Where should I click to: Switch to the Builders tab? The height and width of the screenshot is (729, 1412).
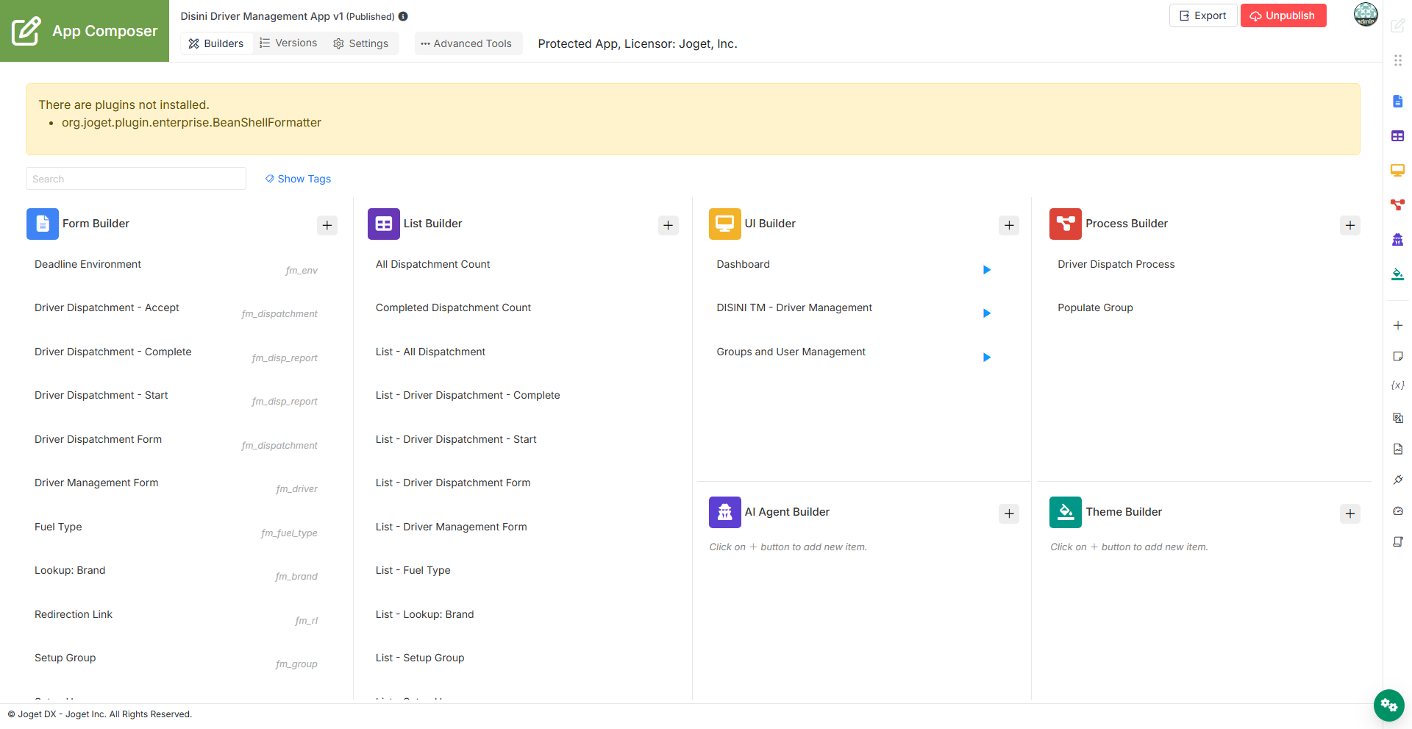(x=215, y=43)
